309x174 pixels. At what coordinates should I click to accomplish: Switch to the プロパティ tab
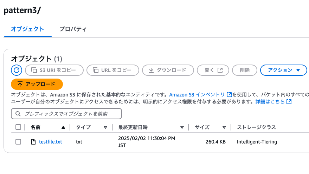[73, 29]
